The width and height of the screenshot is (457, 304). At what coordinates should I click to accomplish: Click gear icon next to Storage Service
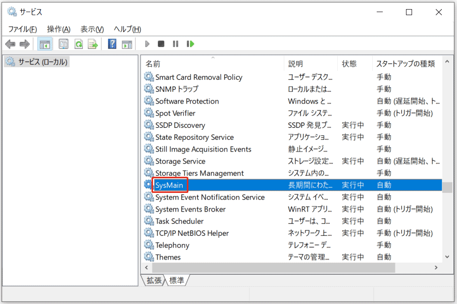pyautogui.click(x=149, y=161)
